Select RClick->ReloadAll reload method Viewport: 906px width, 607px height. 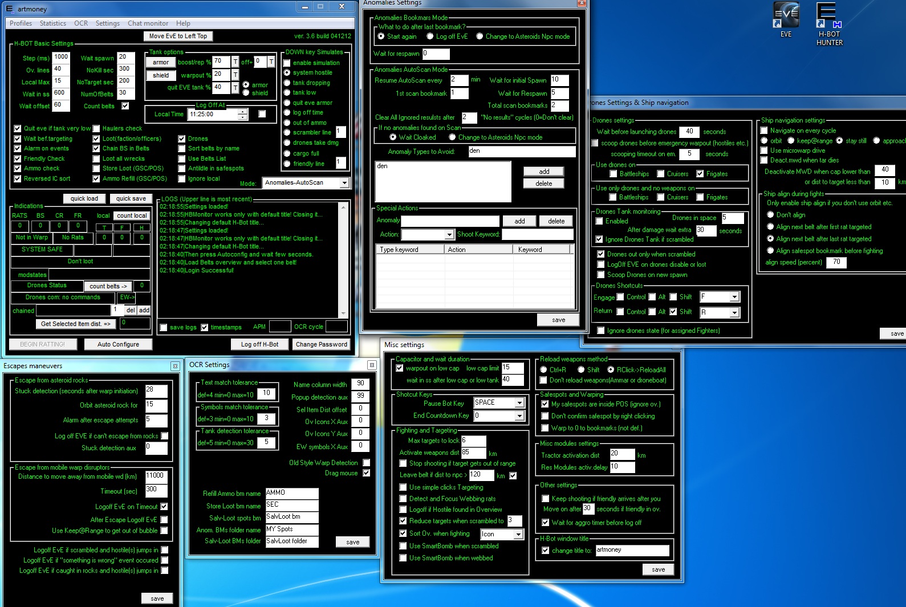611,370
